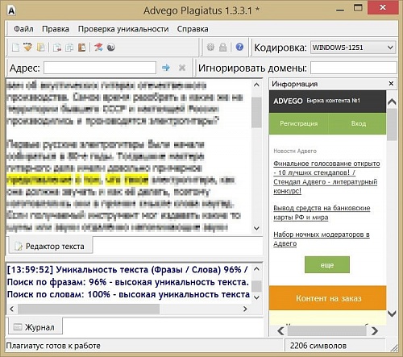Click the info panel left scroll chevron
The image size is (403, 357).
click(x=280, y=330)
